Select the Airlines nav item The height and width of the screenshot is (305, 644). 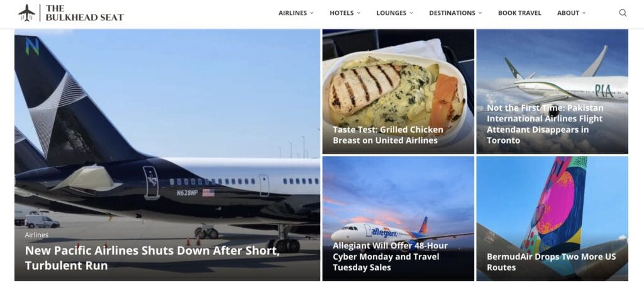pos(292,13)
